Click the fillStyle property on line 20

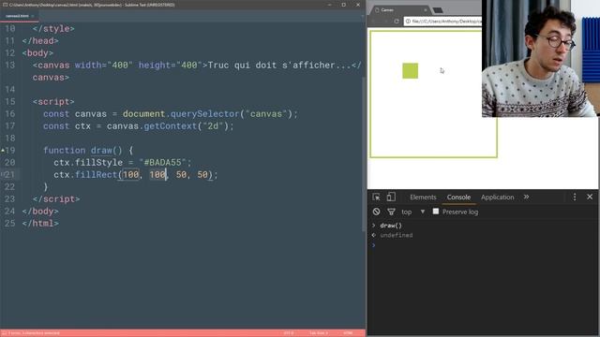coord(98,162)
